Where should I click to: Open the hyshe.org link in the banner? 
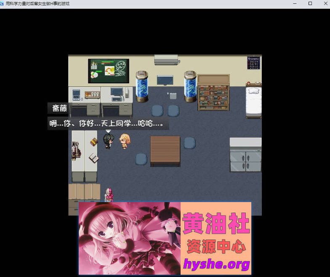click(x=216, y=264)
